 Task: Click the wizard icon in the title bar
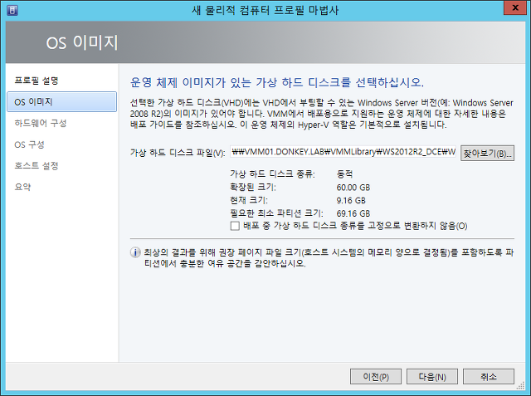(12, 10)
